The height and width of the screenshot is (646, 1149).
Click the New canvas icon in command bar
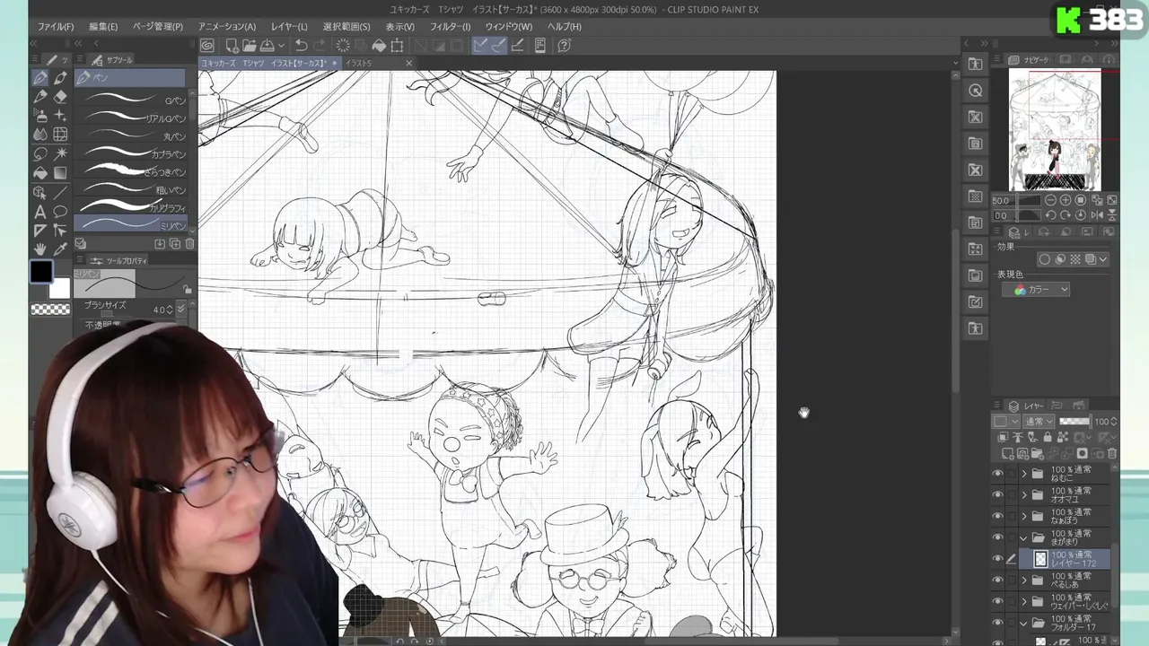click(x=232, y=46)
